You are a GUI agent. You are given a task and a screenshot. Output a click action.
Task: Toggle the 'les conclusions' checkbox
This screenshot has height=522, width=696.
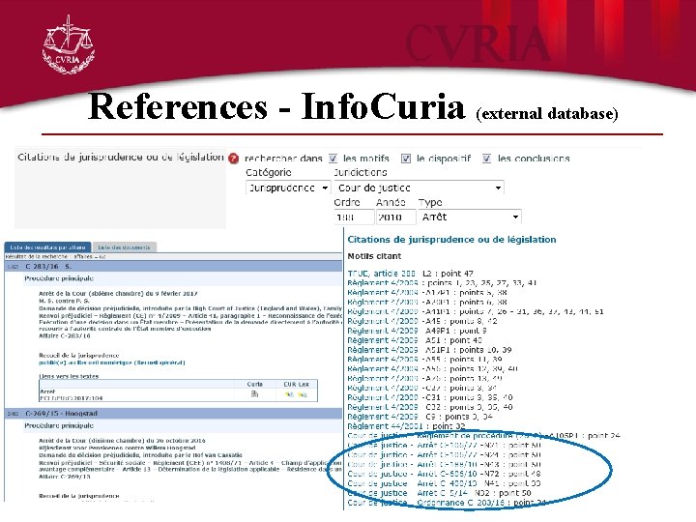point(486,159)
